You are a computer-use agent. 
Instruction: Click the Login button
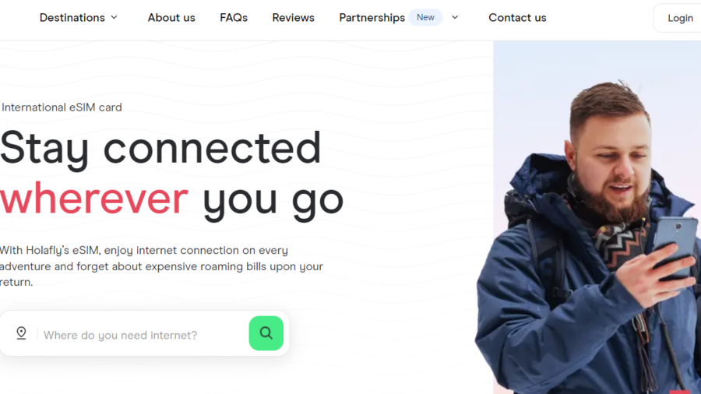click(x=680, y=18)
